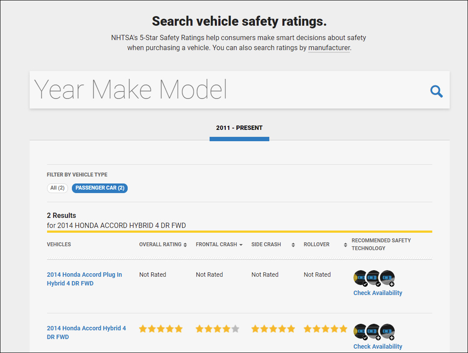Image resolution: width=468 pixels, height=353 pixels.
Task: Open 2014 Honda Accord Hybrid 4 DR FWD link
Action: 87,333
